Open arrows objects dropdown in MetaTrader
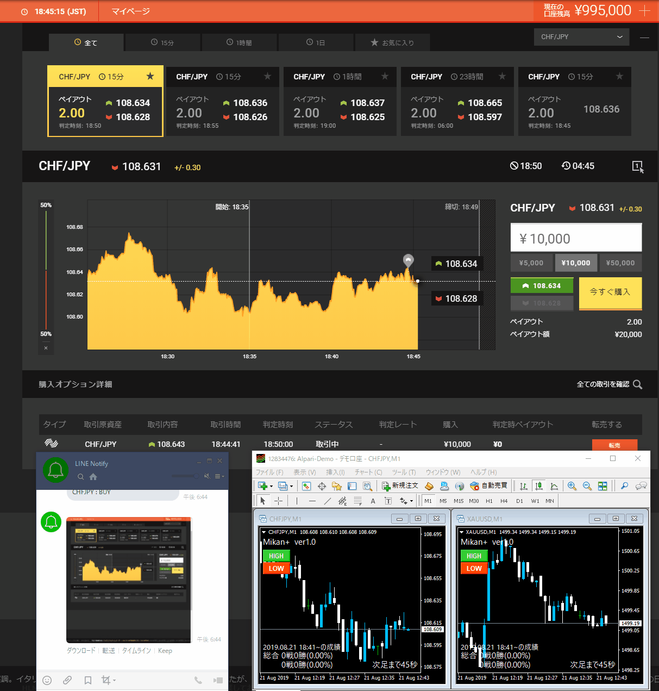 pos(406,501)
